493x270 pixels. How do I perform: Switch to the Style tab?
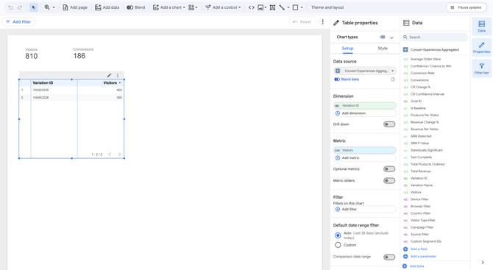383,48
